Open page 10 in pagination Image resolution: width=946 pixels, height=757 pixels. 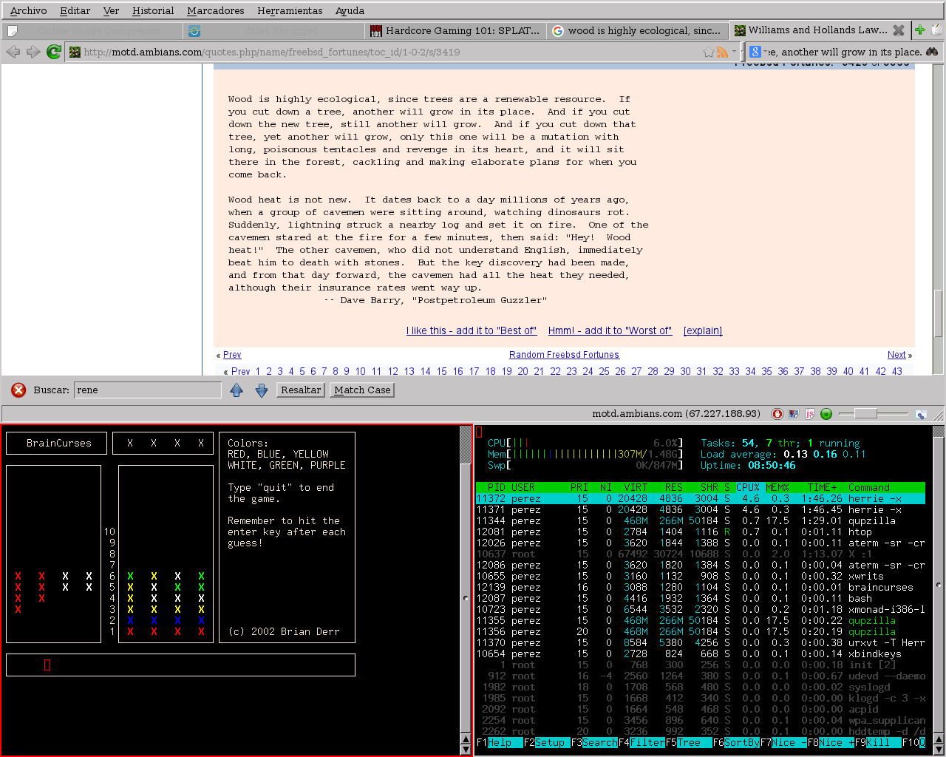pyautogui.click(x=361, y=371)
